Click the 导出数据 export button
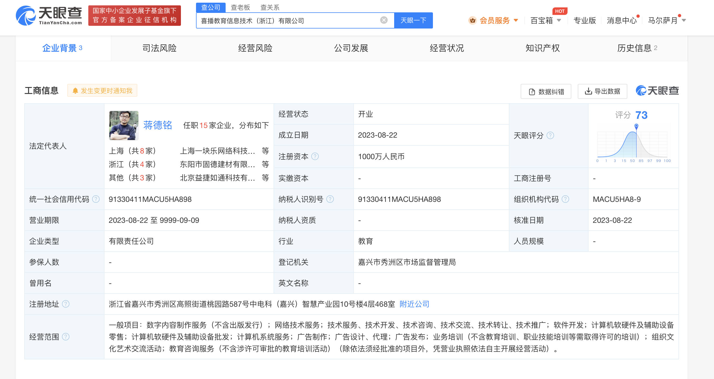The width and height of the screenshot is (714, 379). [602, 91]
